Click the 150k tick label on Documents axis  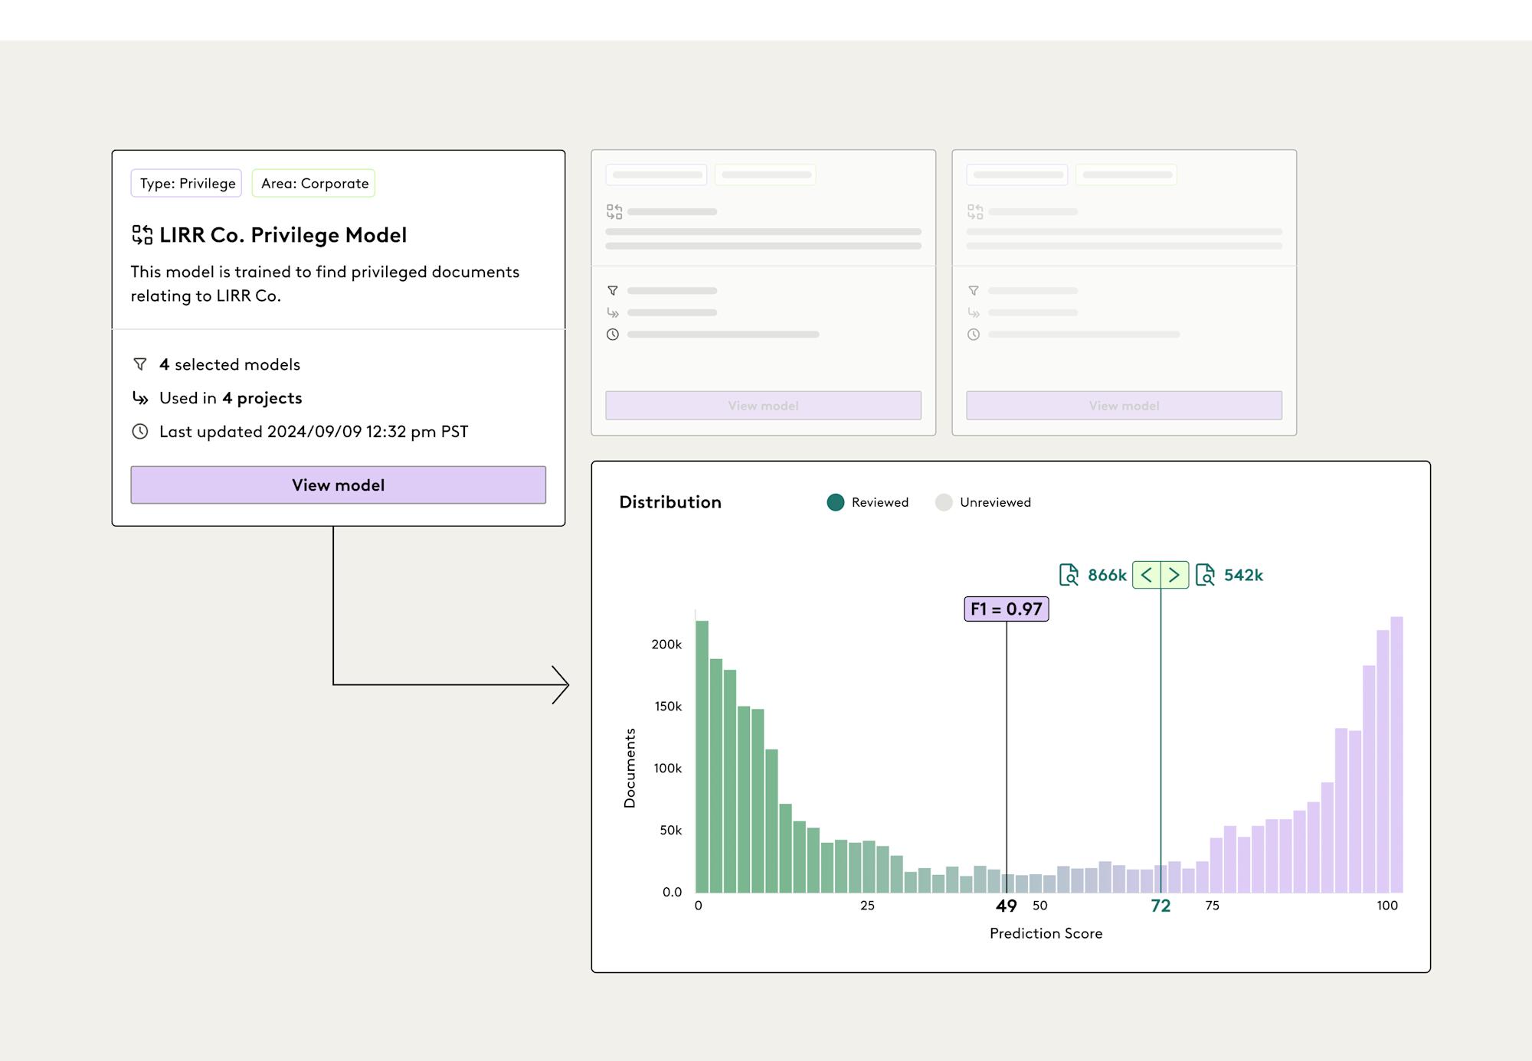click(x=668, y=707)
